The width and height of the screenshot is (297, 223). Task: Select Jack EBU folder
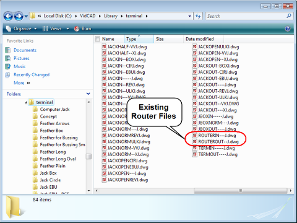tap(48, 187)
